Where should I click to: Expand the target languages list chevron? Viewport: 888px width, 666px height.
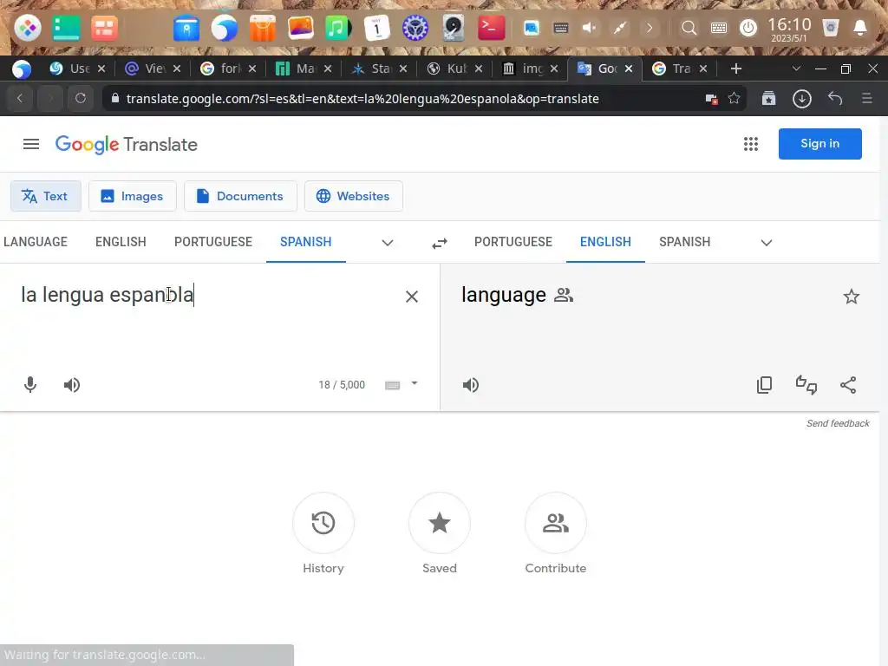click(x=767, y=243)
